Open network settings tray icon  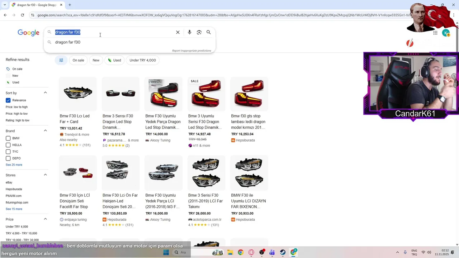click(423, 252)
